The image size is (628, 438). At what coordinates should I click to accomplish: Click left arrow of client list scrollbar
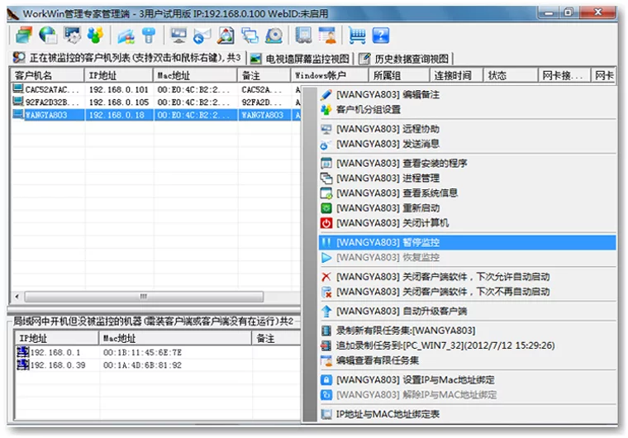click(x=17, y=297)
